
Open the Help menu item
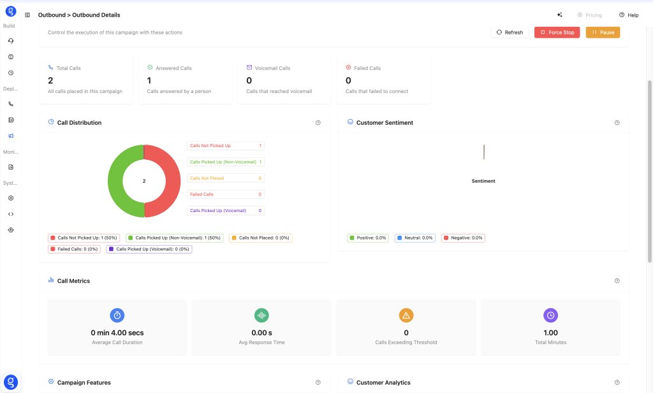(x=628, y=15)
